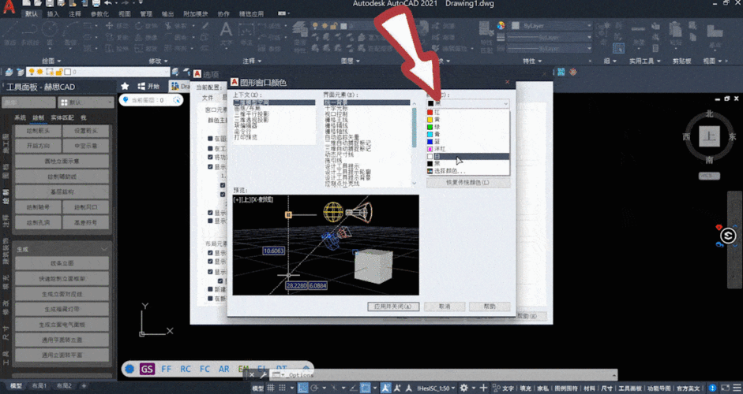
Task: Open workspace switching gear in status bar
Action: pos(464,388)
